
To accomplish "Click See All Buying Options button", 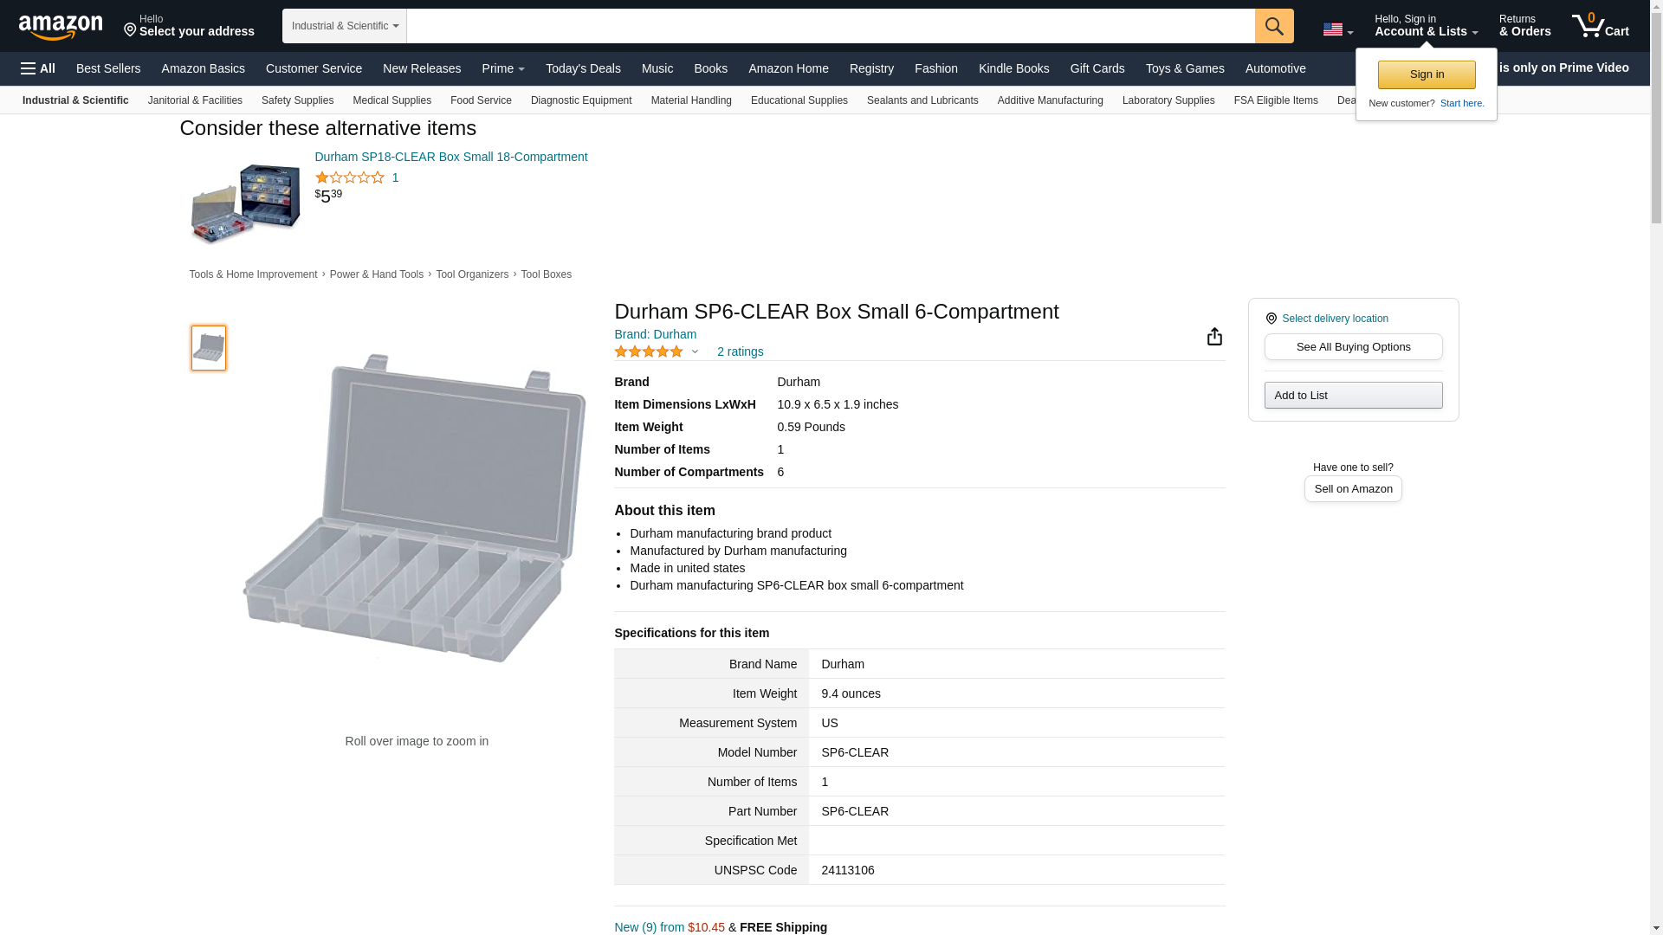I will (x=1352, y=347).
